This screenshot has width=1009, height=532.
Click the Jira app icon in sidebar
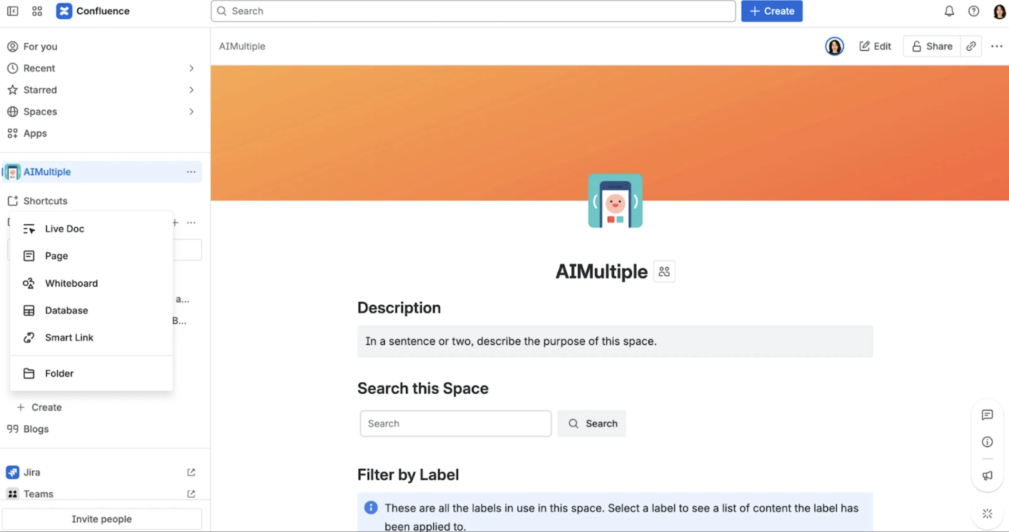click(12, 472)
